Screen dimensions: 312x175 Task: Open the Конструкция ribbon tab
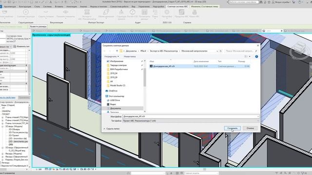[x=25, y=6]
